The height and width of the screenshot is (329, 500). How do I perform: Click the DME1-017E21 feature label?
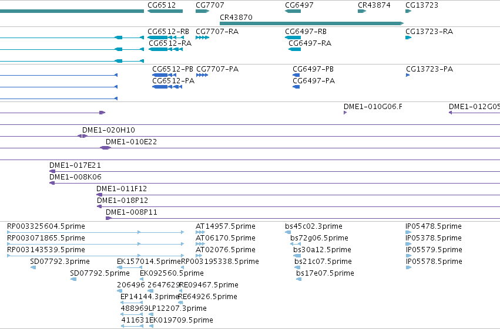(x=75, y=165)
